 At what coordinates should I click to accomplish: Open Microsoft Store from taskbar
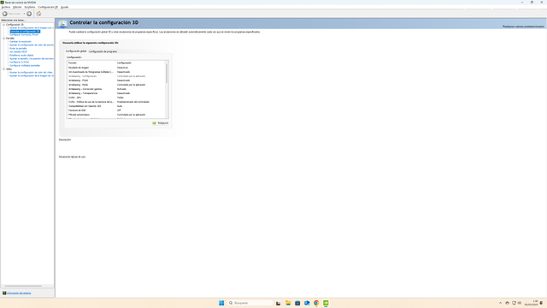pyautogui.click(x=297, y=303)
